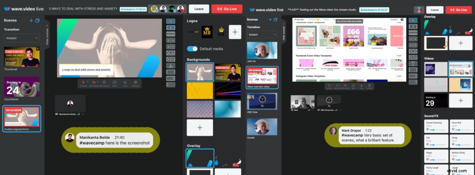Toggle the Default media switch
Screen dimensions: 475x175
(x=192, y=48)
